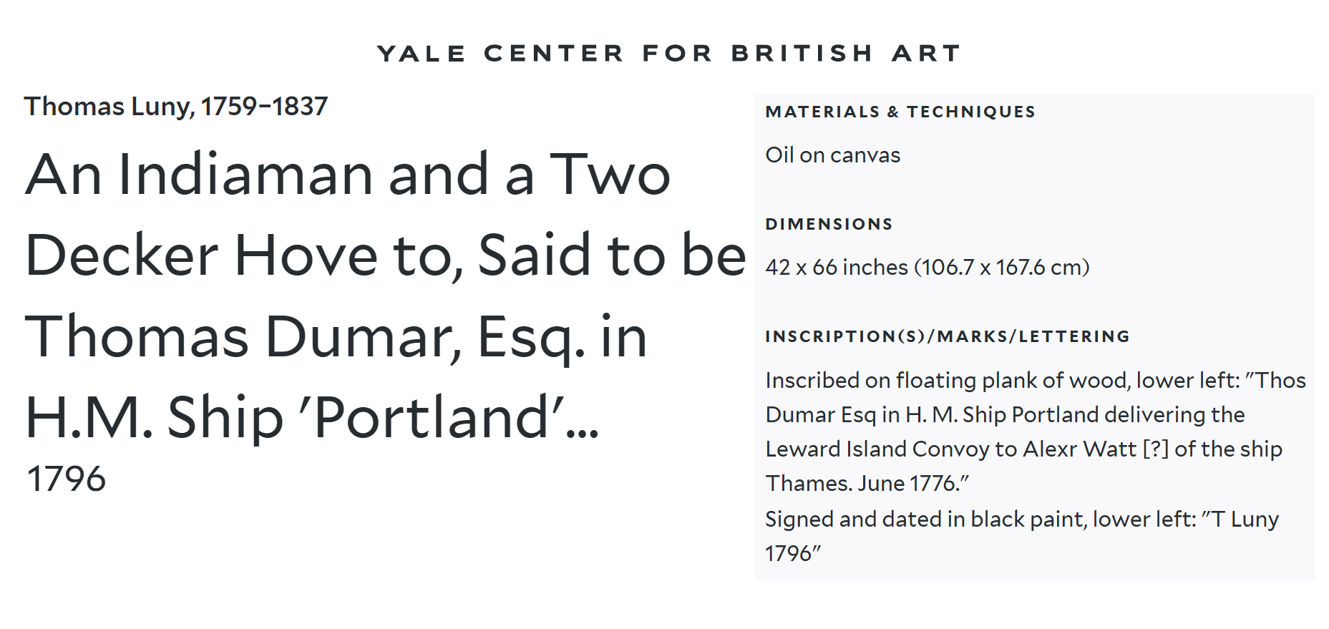Click the quoted 1796 ending the signature note

[792, 553]
